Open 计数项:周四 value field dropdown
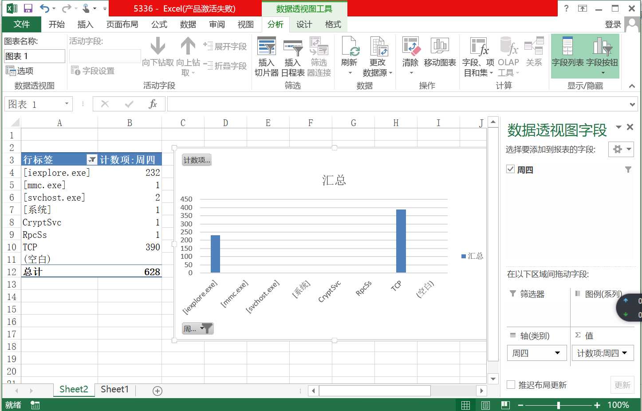642x411 pixels. (625, 353)
